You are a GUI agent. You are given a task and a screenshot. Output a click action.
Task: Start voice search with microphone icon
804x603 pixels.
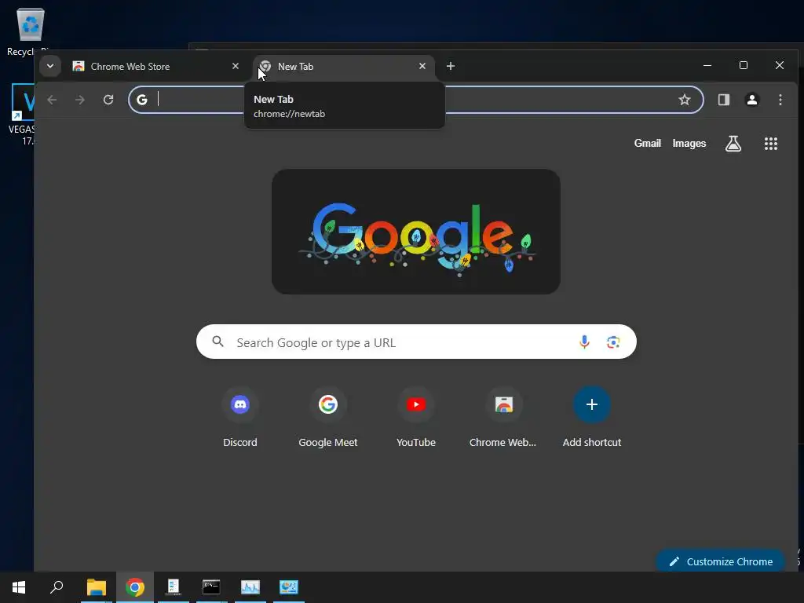pyautogui.click(x=584, y=342)
